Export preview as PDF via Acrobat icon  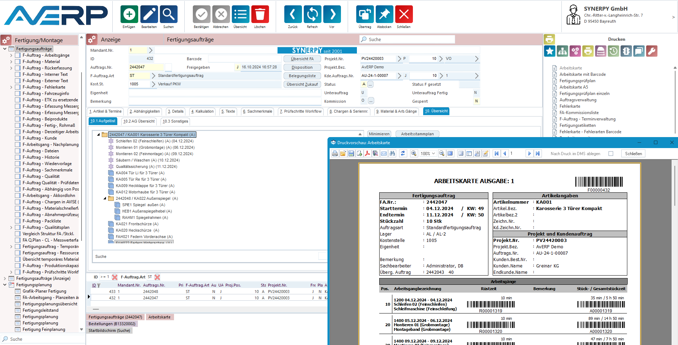[368, 153]
